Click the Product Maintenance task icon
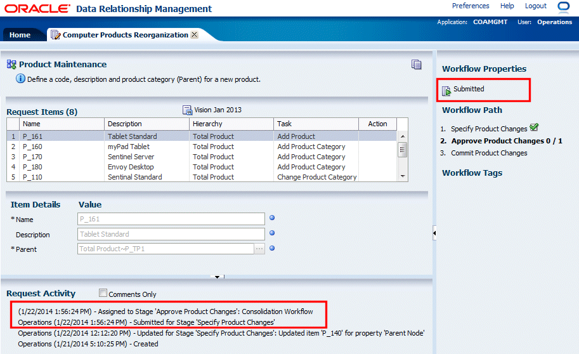Image resolution: width=579 pixels, height=354 pixels. pos(11,65)
